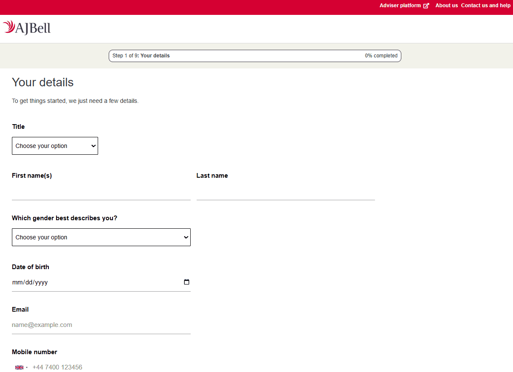Click into the First name(s) field
This screenshot has height=372, width=513.
101,193
